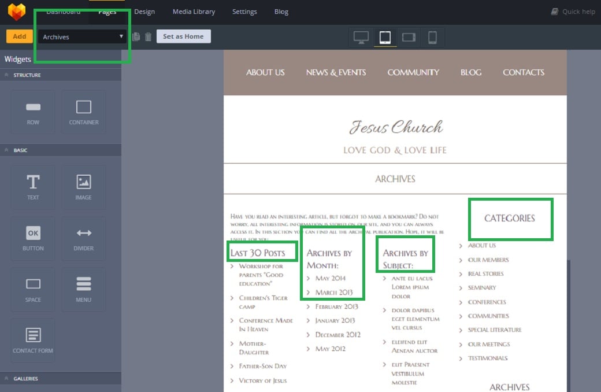Select the desktop preview device icon
The image size is (601, 392).
tap(361, 38)
